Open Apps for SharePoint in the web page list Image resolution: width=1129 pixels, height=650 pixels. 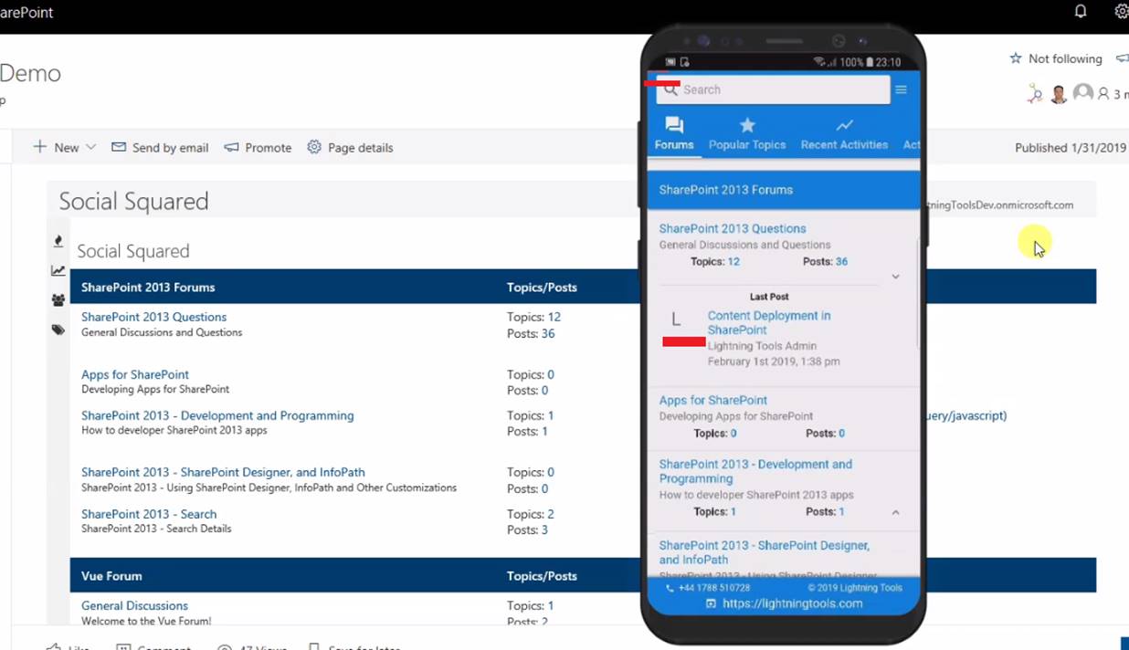tap(135, 374)
